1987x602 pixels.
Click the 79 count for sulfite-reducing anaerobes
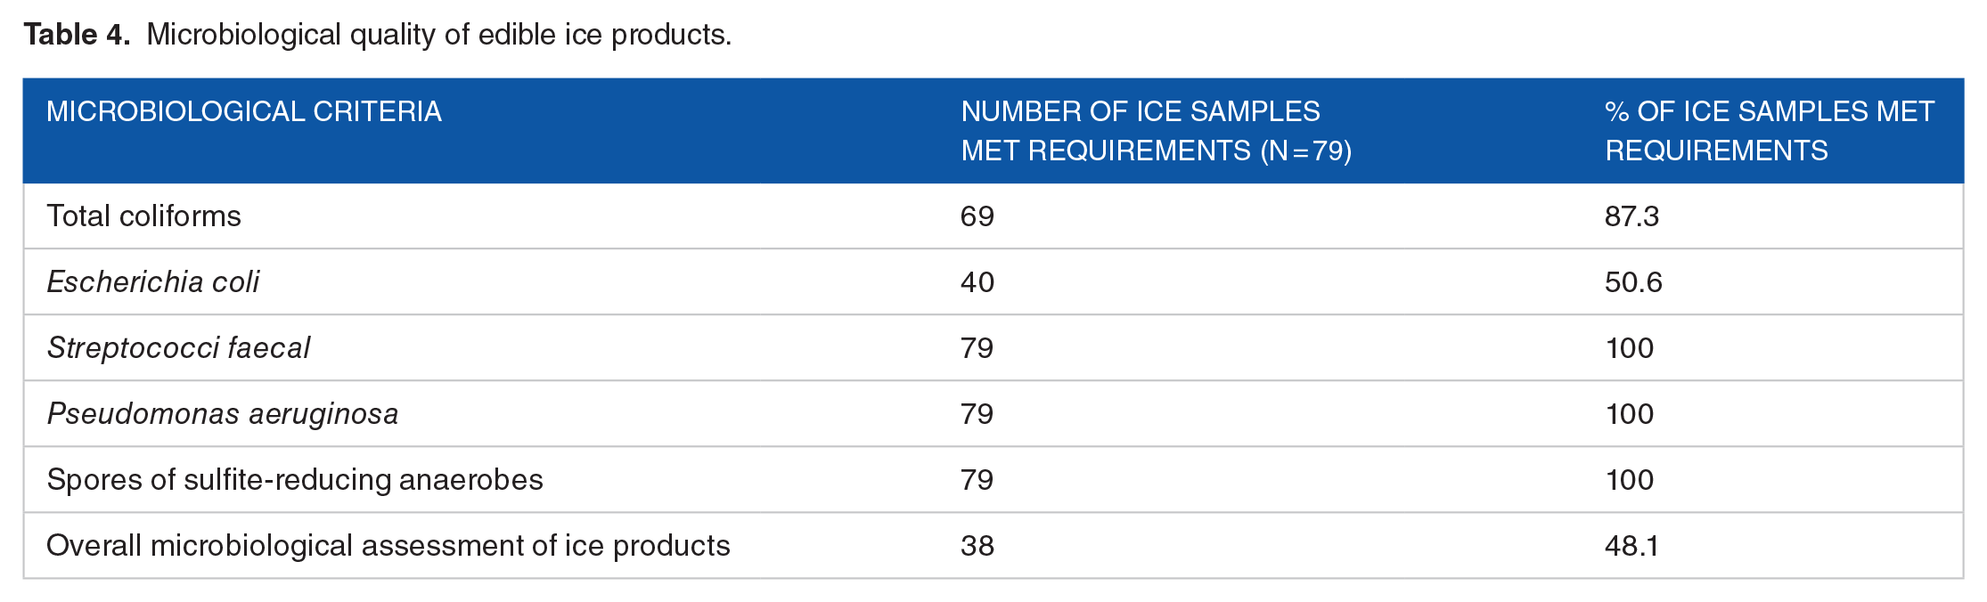[977, 480]
